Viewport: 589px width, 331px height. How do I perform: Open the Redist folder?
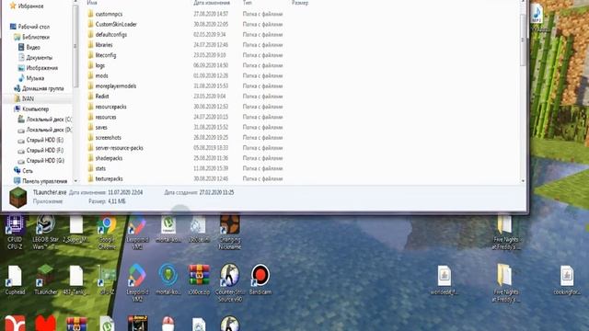click(102, 97)
